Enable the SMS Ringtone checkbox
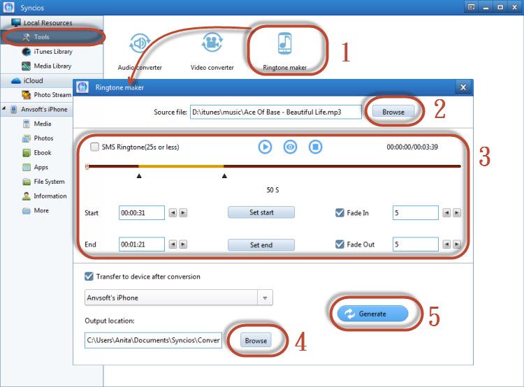Image resolution: width=524 pixels, height=387 pixels. point(95,147)
